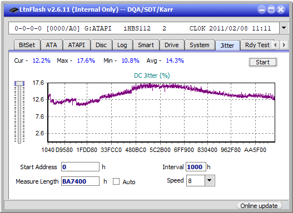Select the Drive tab

coord(172,45)
